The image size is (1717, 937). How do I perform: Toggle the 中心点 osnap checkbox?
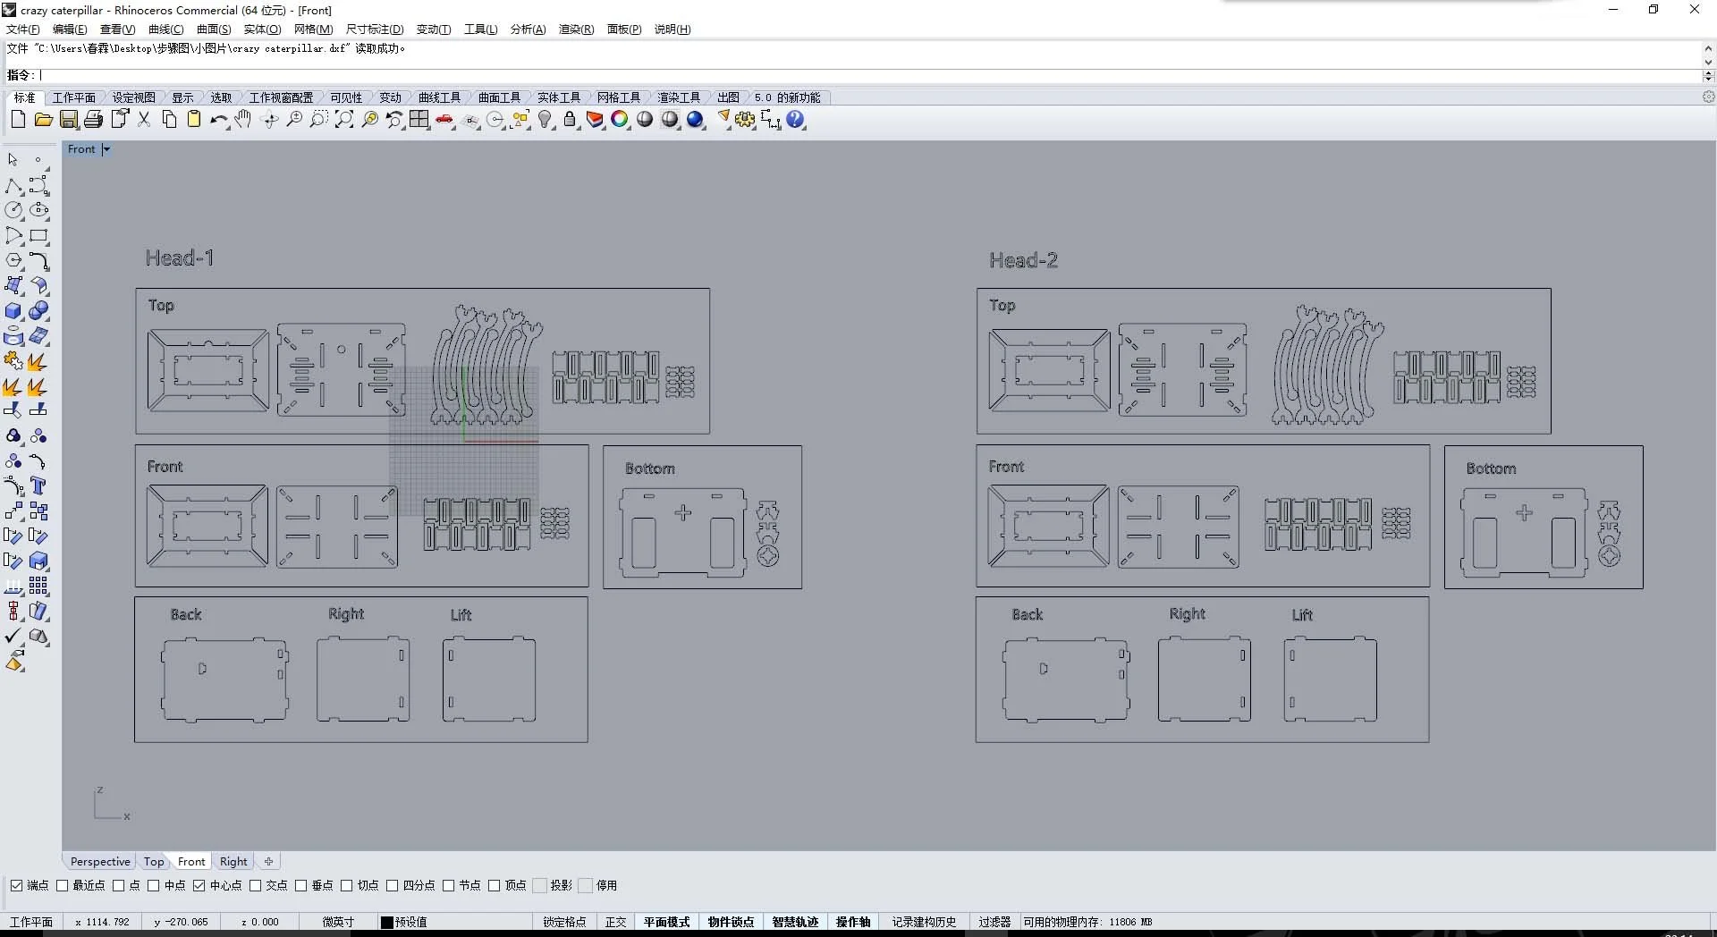click(199, 885)
